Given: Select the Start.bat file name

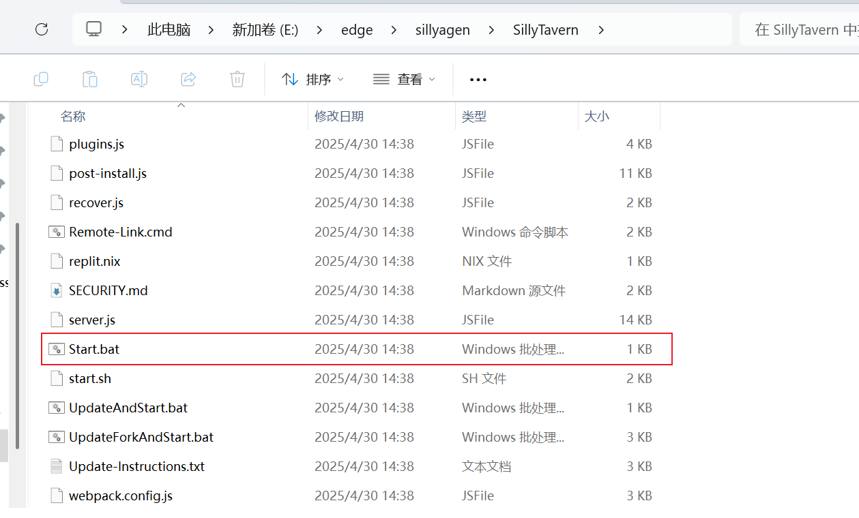Looking at the screenshot, I should (94, 349).
